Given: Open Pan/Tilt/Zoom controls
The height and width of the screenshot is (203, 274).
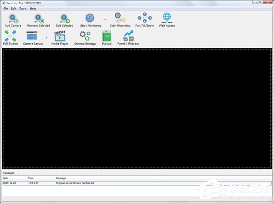Looking at the screenshot, I should coord(145,19).
